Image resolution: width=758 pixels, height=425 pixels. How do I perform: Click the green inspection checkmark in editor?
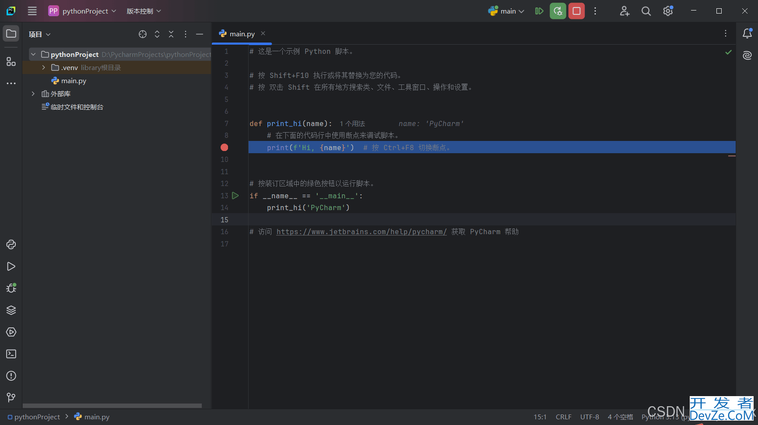coord(728,52)
